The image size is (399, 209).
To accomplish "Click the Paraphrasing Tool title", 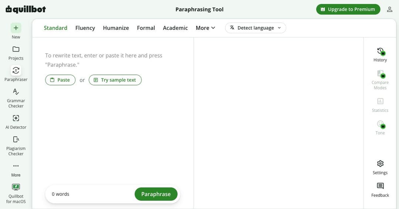I will [x=199, y=9].
